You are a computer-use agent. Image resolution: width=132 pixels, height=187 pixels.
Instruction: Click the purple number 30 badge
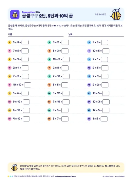[89, 119]
